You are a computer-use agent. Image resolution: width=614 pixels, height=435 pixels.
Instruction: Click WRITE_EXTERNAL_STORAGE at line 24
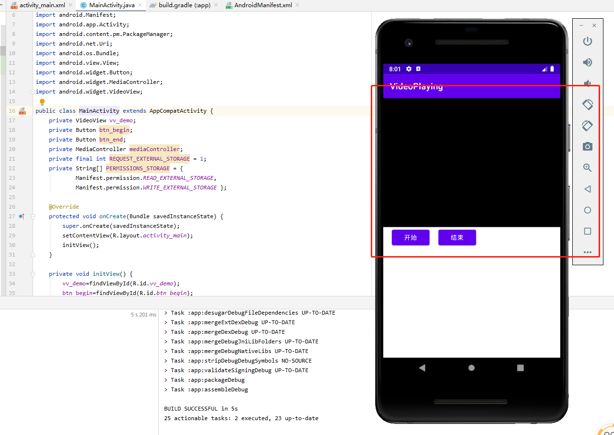point(180,188)
